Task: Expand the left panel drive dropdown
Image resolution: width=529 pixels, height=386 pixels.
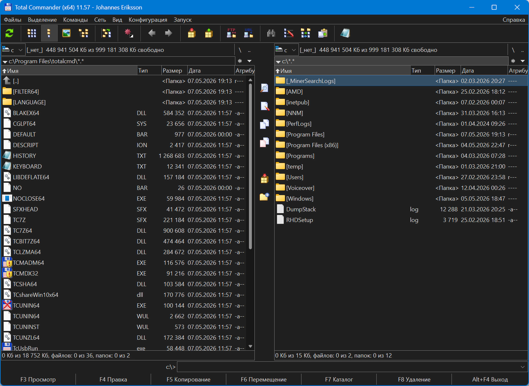Action: 13,50
